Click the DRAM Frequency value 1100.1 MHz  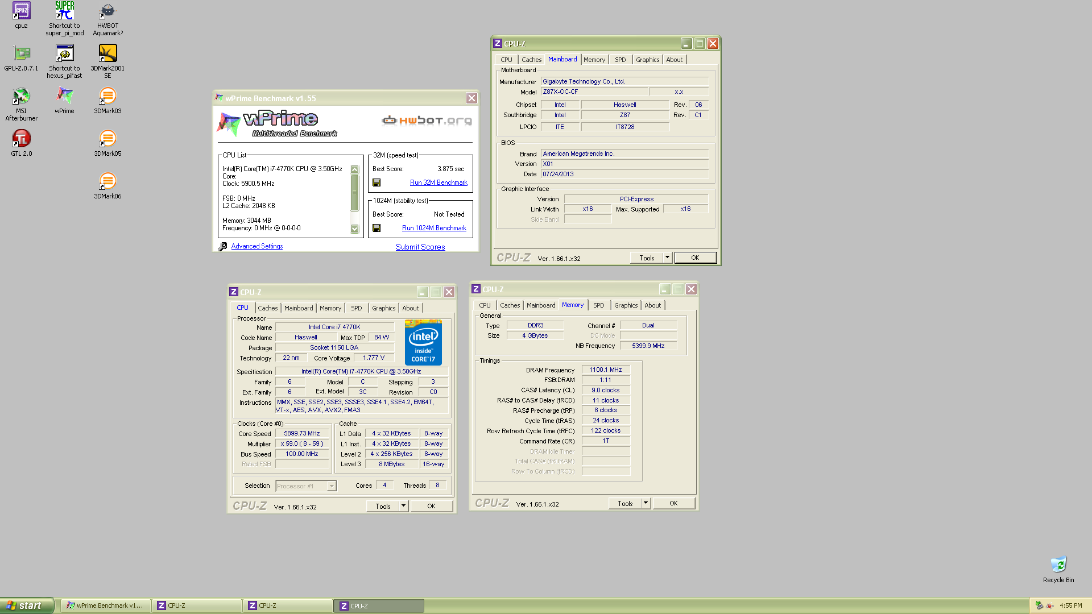[x=606, y=370]
